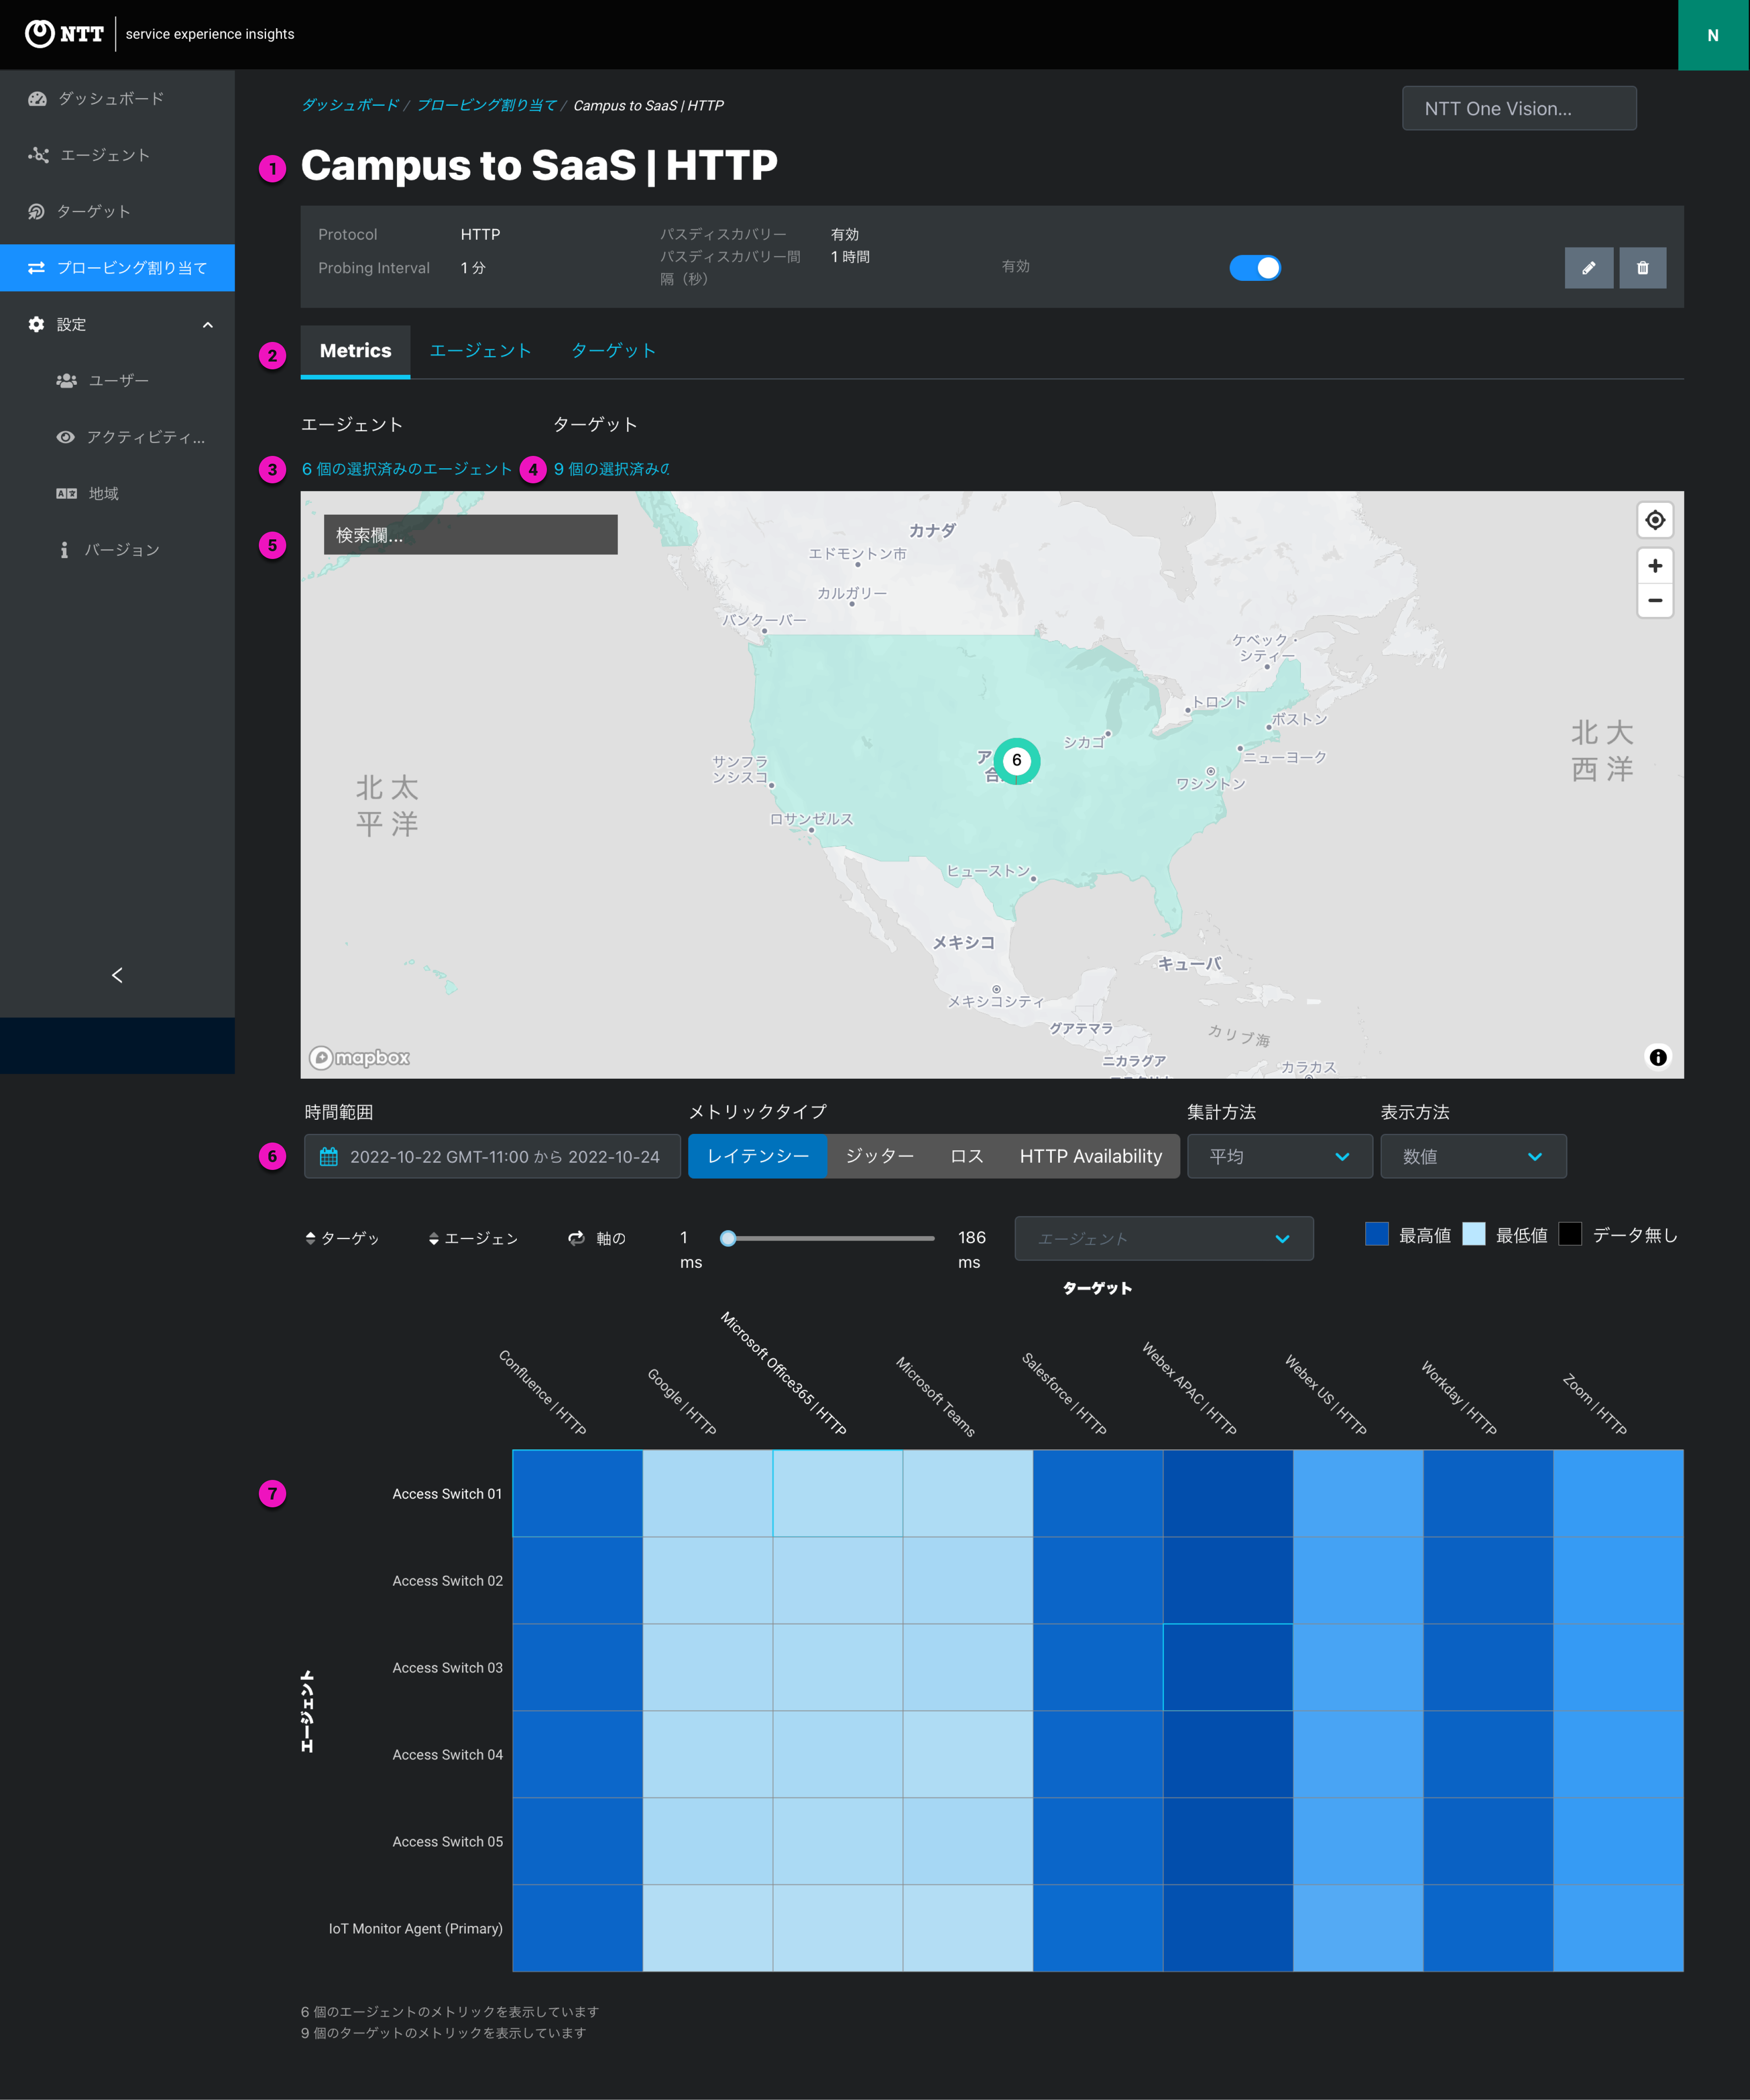
Task: Click IoT Monitor Agent (Primary) label
Action: coord(415,1928)
